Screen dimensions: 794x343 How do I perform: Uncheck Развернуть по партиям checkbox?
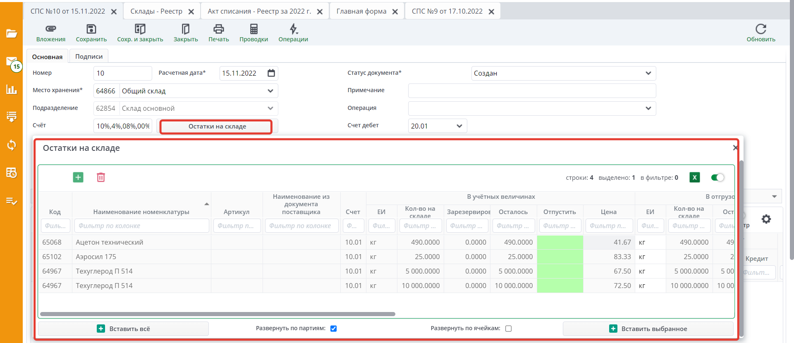point(334,329)
